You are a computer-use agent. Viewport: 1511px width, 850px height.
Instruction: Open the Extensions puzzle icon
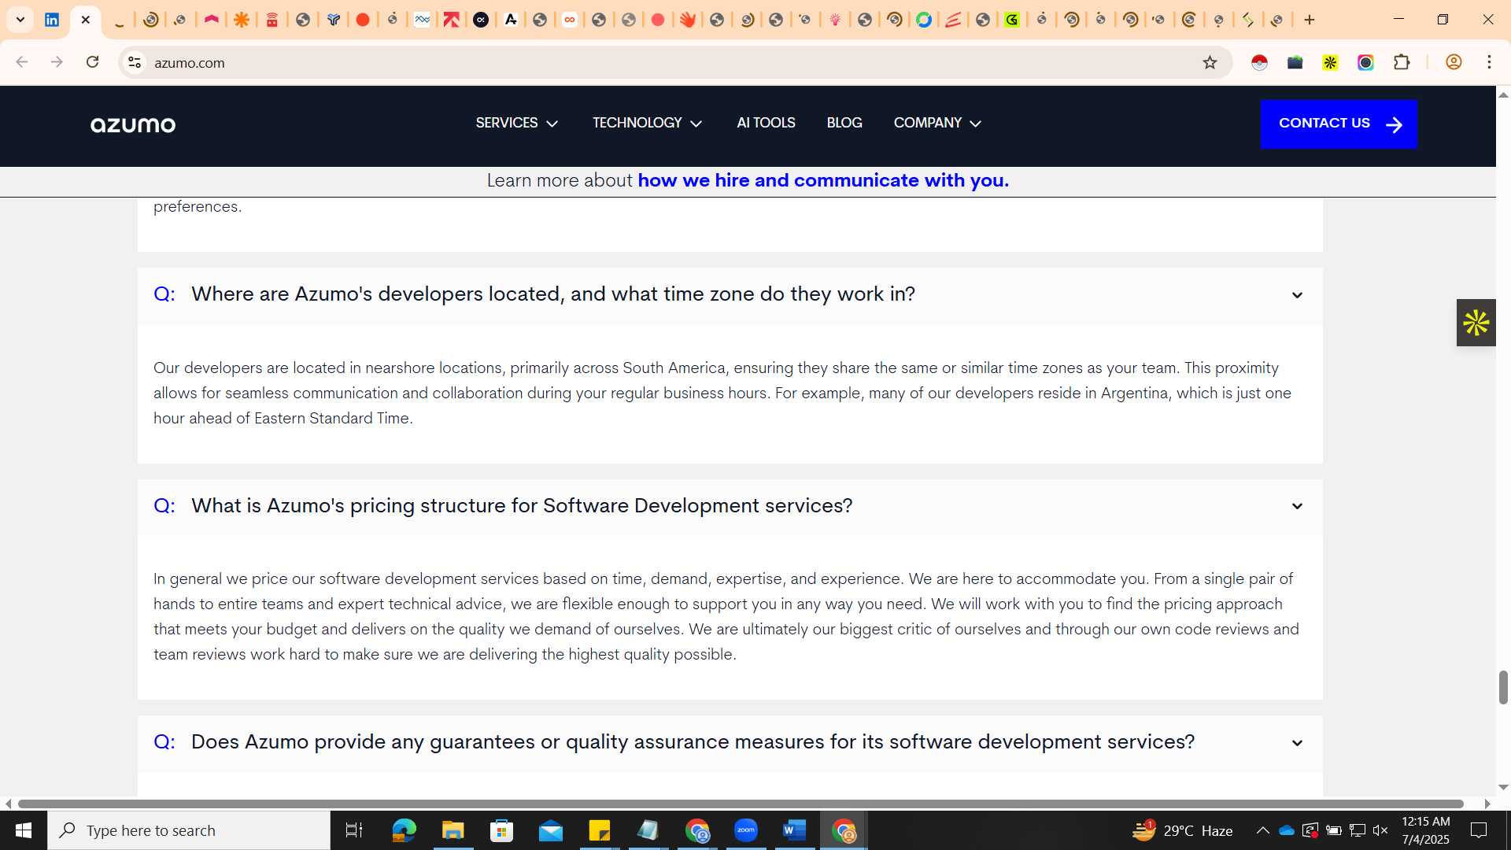point(1402,62)
